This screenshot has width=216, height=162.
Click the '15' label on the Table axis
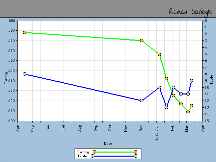[207, 121]
